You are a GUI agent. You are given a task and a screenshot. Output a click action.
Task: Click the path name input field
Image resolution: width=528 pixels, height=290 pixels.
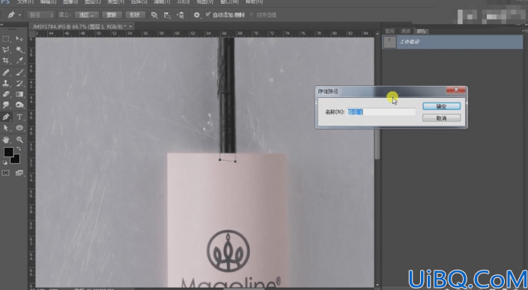click(381, 112)
